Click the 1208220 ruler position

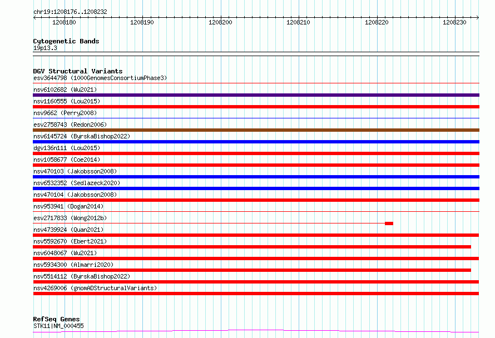coord(377,22)
